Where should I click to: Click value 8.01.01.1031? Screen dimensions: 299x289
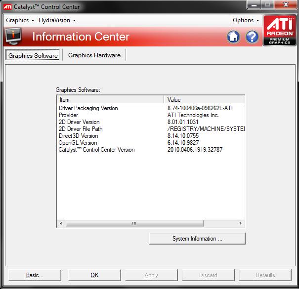pos(183,122)
